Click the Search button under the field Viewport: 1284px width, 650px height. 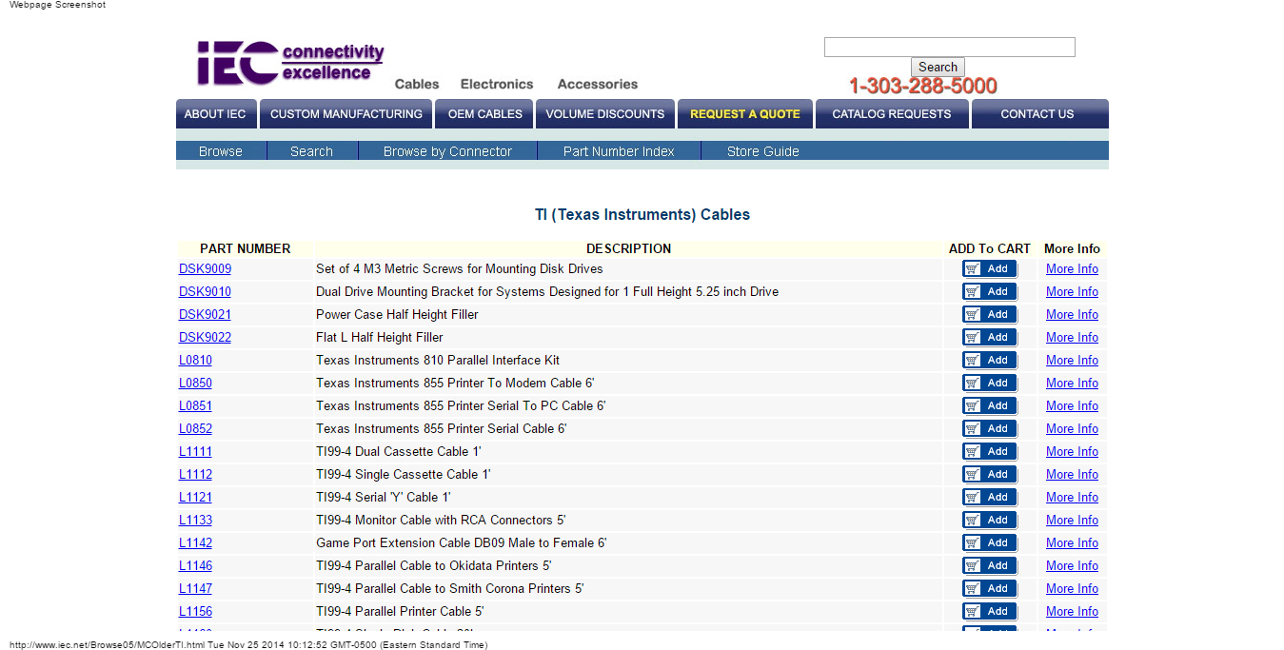pos(938,67)
